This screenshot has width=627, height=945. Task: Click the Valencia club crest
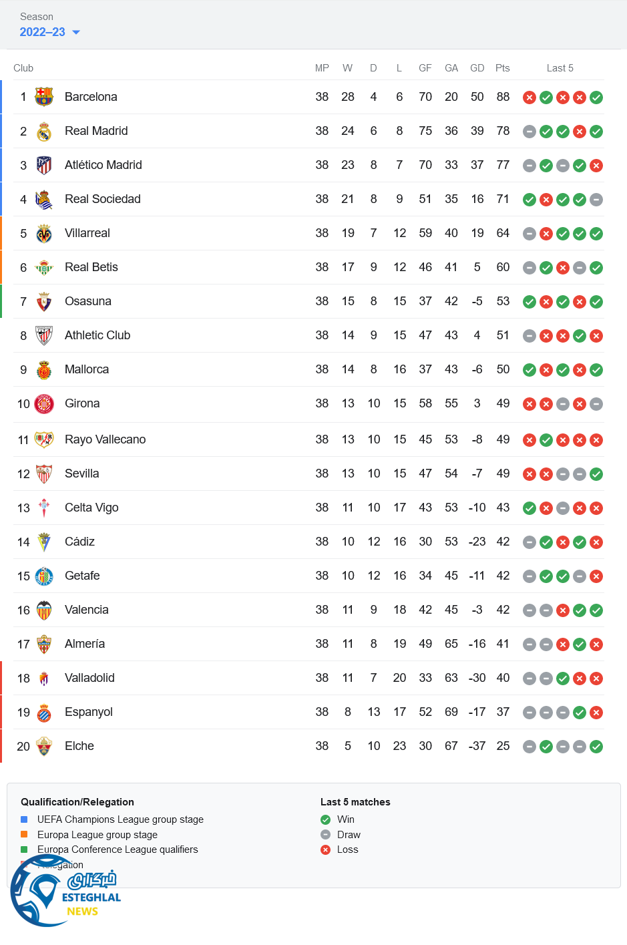(44, 610)
